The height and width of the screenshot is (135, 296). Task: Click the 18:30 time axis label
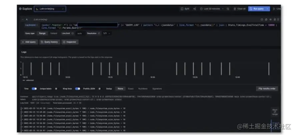tap(153, 77)
